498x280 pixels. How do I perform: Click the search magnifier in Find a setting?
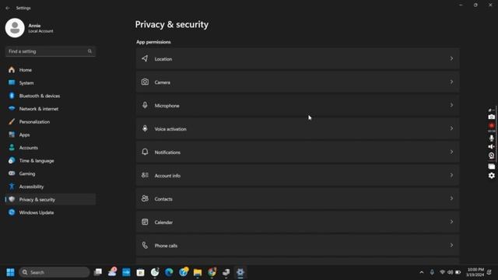coord(90,51)
